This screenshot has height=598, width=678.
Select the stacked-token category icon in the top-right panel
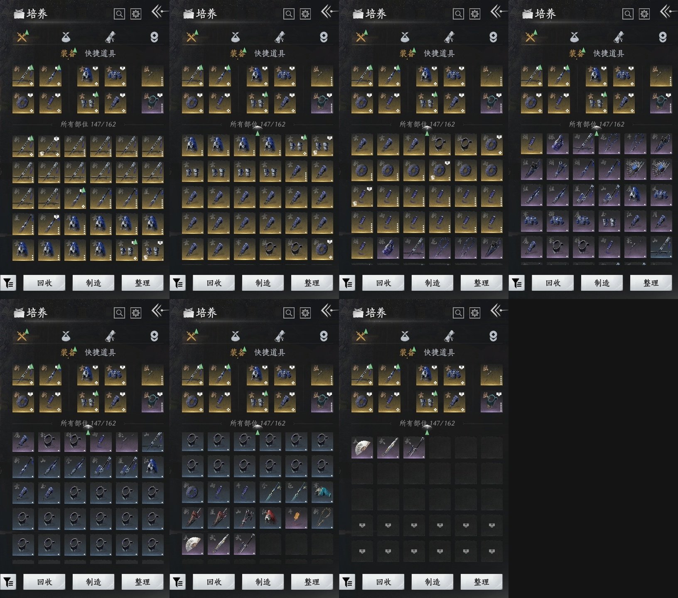pyautogui.click(x=663, y=37)
